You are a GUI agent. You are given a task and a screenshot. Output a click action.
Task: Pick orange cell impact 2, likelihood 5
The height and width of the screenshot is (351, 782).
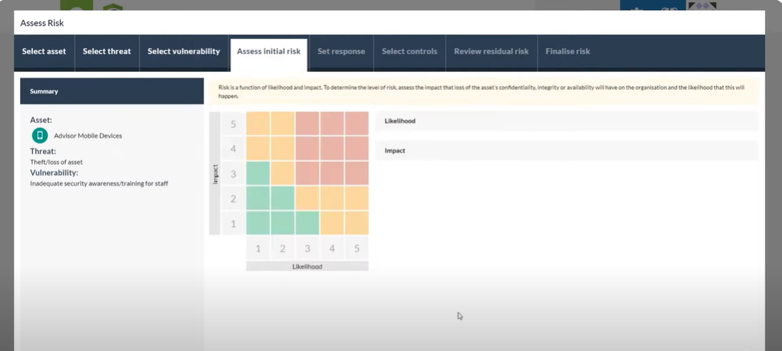(x=356, y=198)
